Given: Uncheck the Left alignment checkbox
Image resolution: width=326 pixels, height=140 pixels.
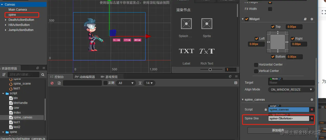Looking at the screenshot, I should pos(256,39).
